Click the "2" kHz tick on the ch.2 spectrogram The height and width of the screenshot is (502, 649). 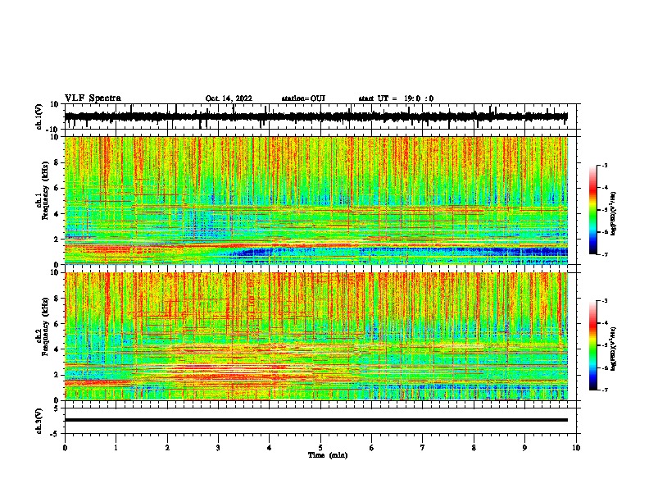(57, 375)
